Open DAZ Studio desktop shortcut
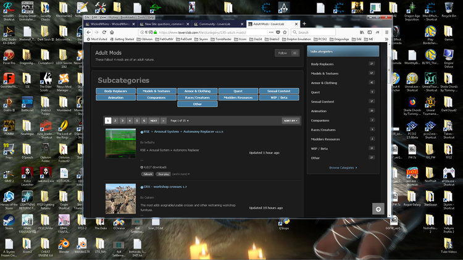Screen dimensions: 463x260 coord(9,34)
